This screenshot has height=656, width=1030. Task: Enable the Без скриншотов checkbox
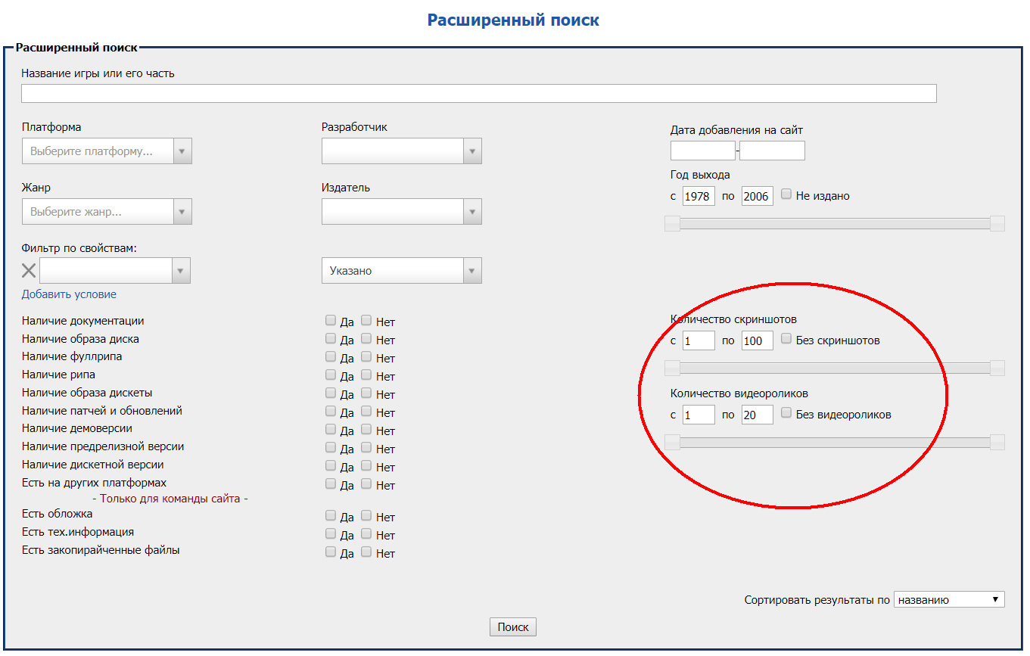point(786,339)
